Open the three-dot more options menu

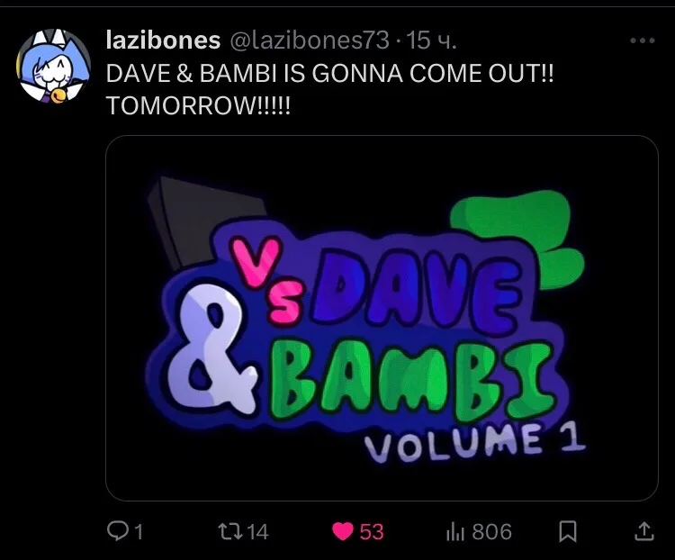[x=643, y=41]
